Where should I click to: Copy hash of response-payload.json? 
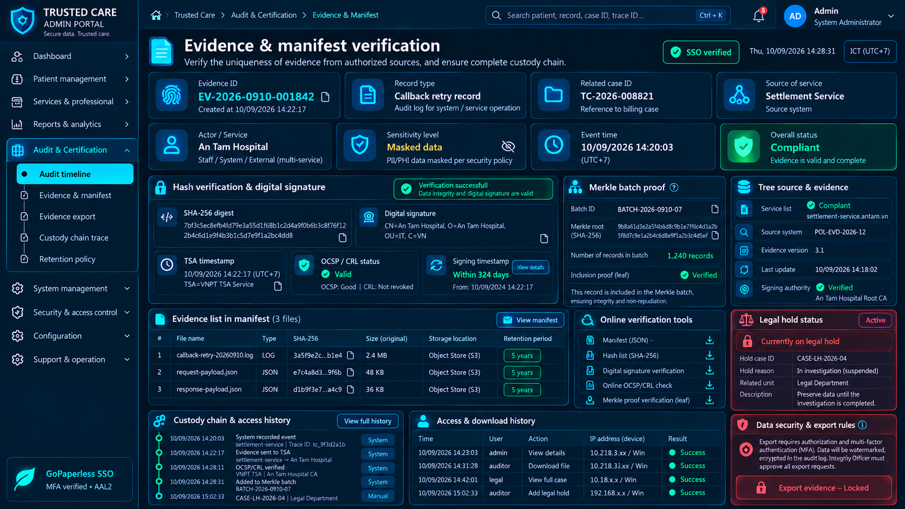pos(350,389)
